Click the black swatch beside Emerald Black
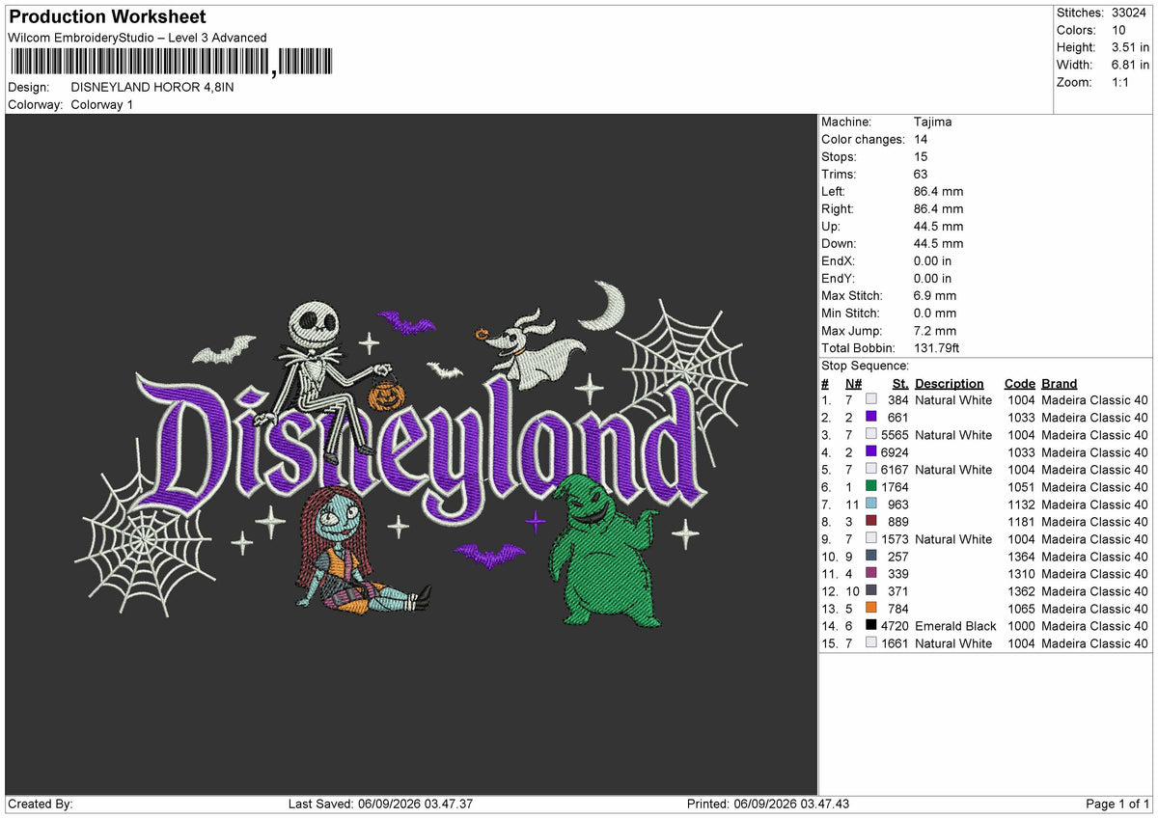 point(871,626)
